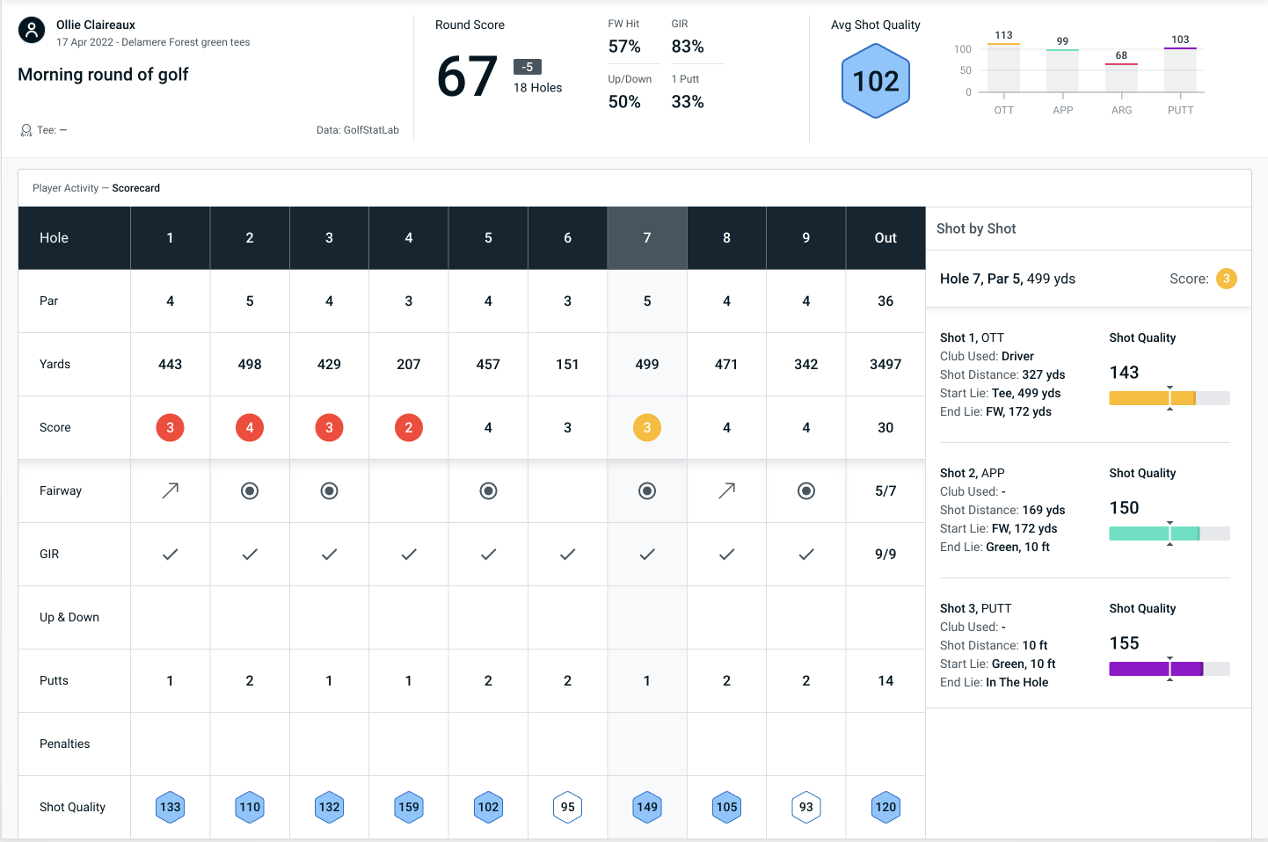Viewport: 1268px width, 842px height.
Task: Click the -5 score-to-par badge
Action: (528, 67)
